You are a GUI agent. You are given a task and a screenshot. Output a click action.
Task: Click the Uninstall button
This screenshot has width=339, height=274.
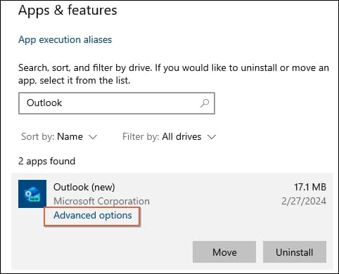[x=295, y=252]
